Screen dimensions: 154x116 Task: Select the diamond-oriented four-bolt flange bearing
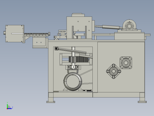pyautogui.click(x=113, y=71)
